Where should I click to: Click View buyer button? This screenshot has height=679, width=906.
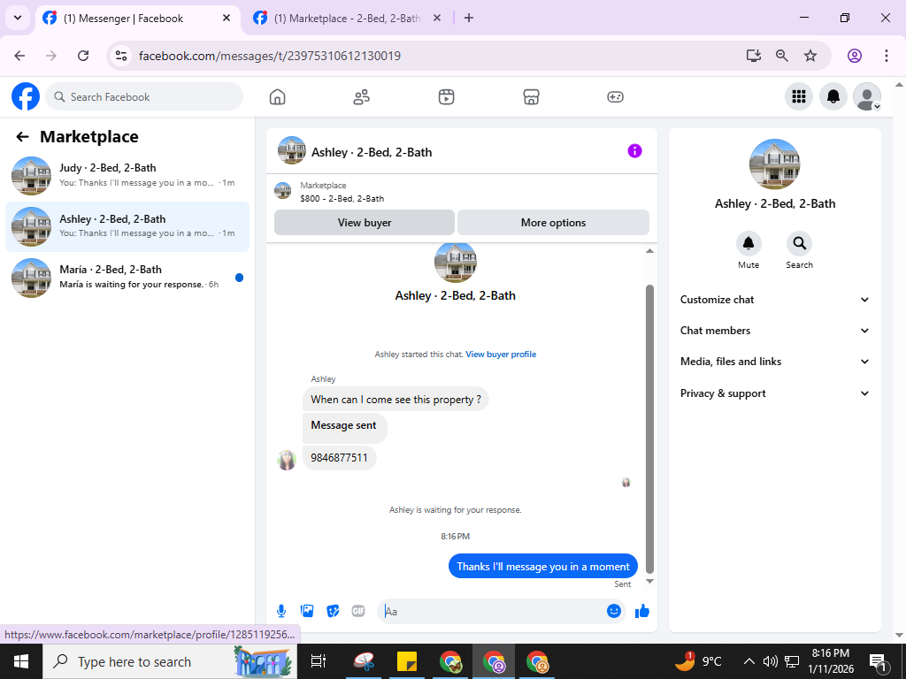[x=365, y=222]
